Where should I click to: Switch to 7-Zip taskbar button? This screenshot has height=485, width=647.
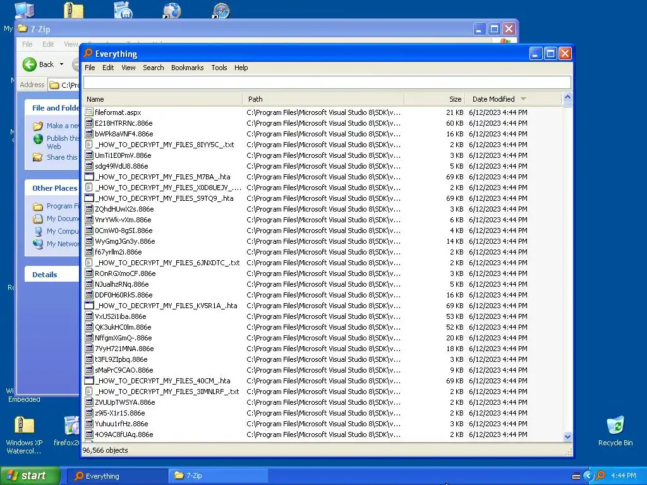217,476
